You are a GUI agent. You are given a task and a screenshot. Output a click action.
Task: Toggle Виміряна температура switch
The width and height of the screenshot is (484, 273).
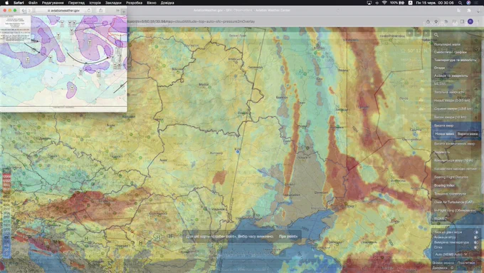[476, 242]
